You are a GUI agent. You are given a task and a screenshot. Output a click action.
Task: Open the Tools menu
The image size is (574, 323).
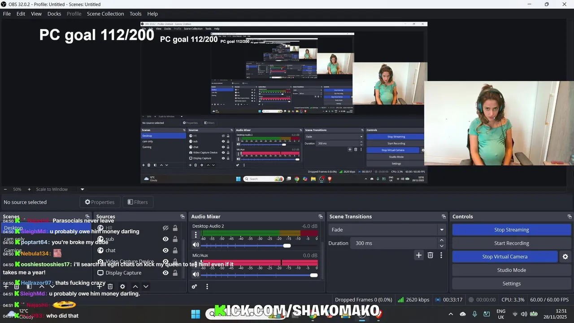tap(135, 14)
